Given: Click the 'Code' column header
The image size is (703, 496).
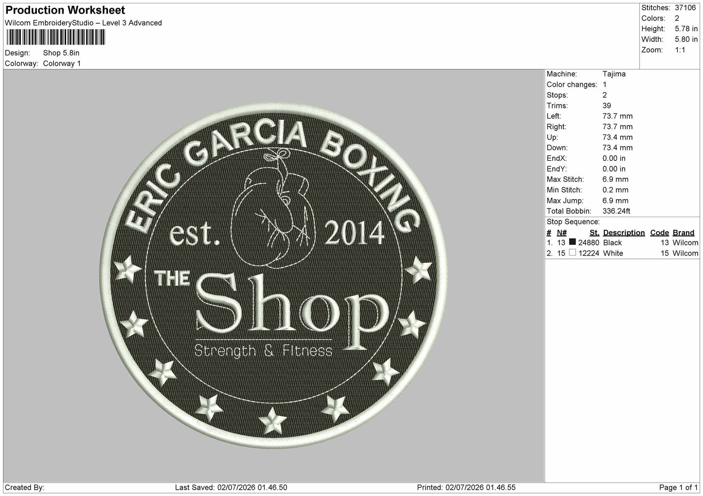Looking at the screenshot, I should (660, 233).
